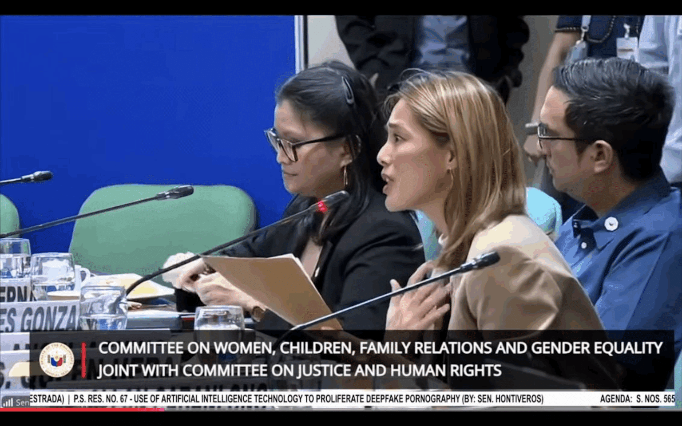Click the red light on the center microphone

[x=321, y=205]
